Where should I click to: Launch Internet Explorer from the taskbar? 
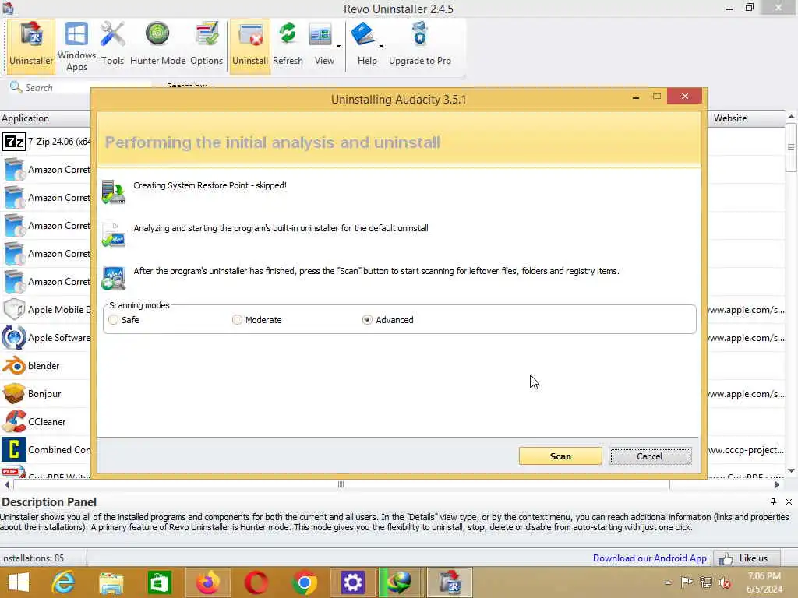64,582
